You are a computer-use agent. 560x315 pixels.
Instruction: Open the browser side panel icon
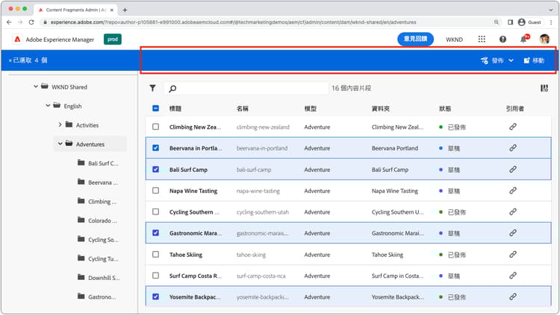coord(510,22)
